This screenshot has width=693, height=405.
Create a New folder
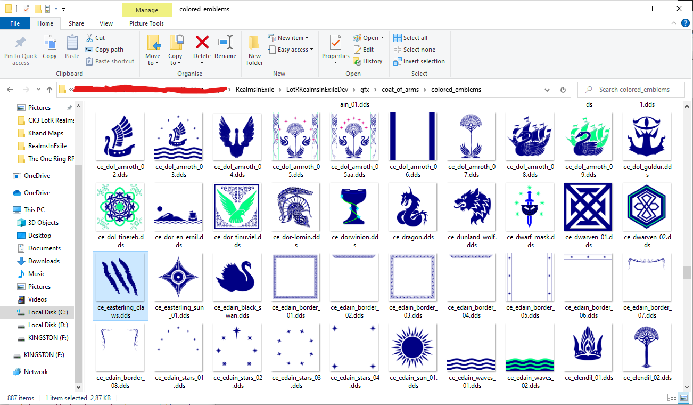tap(254, 49)
